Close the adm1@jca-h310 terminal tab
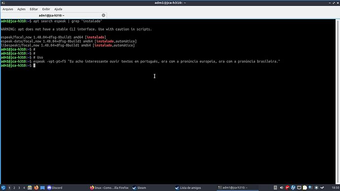Image resolution: width=340 pixels, height=191 pixels. point(103,15)
